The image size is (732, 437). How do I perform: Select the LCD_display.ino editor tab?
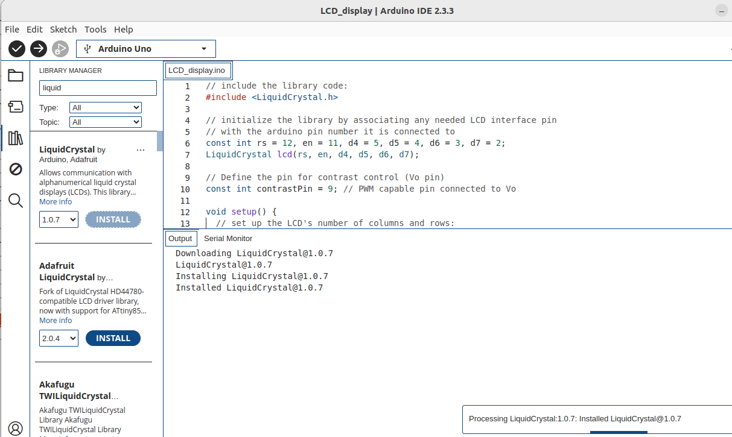click(x=198, y=70)
